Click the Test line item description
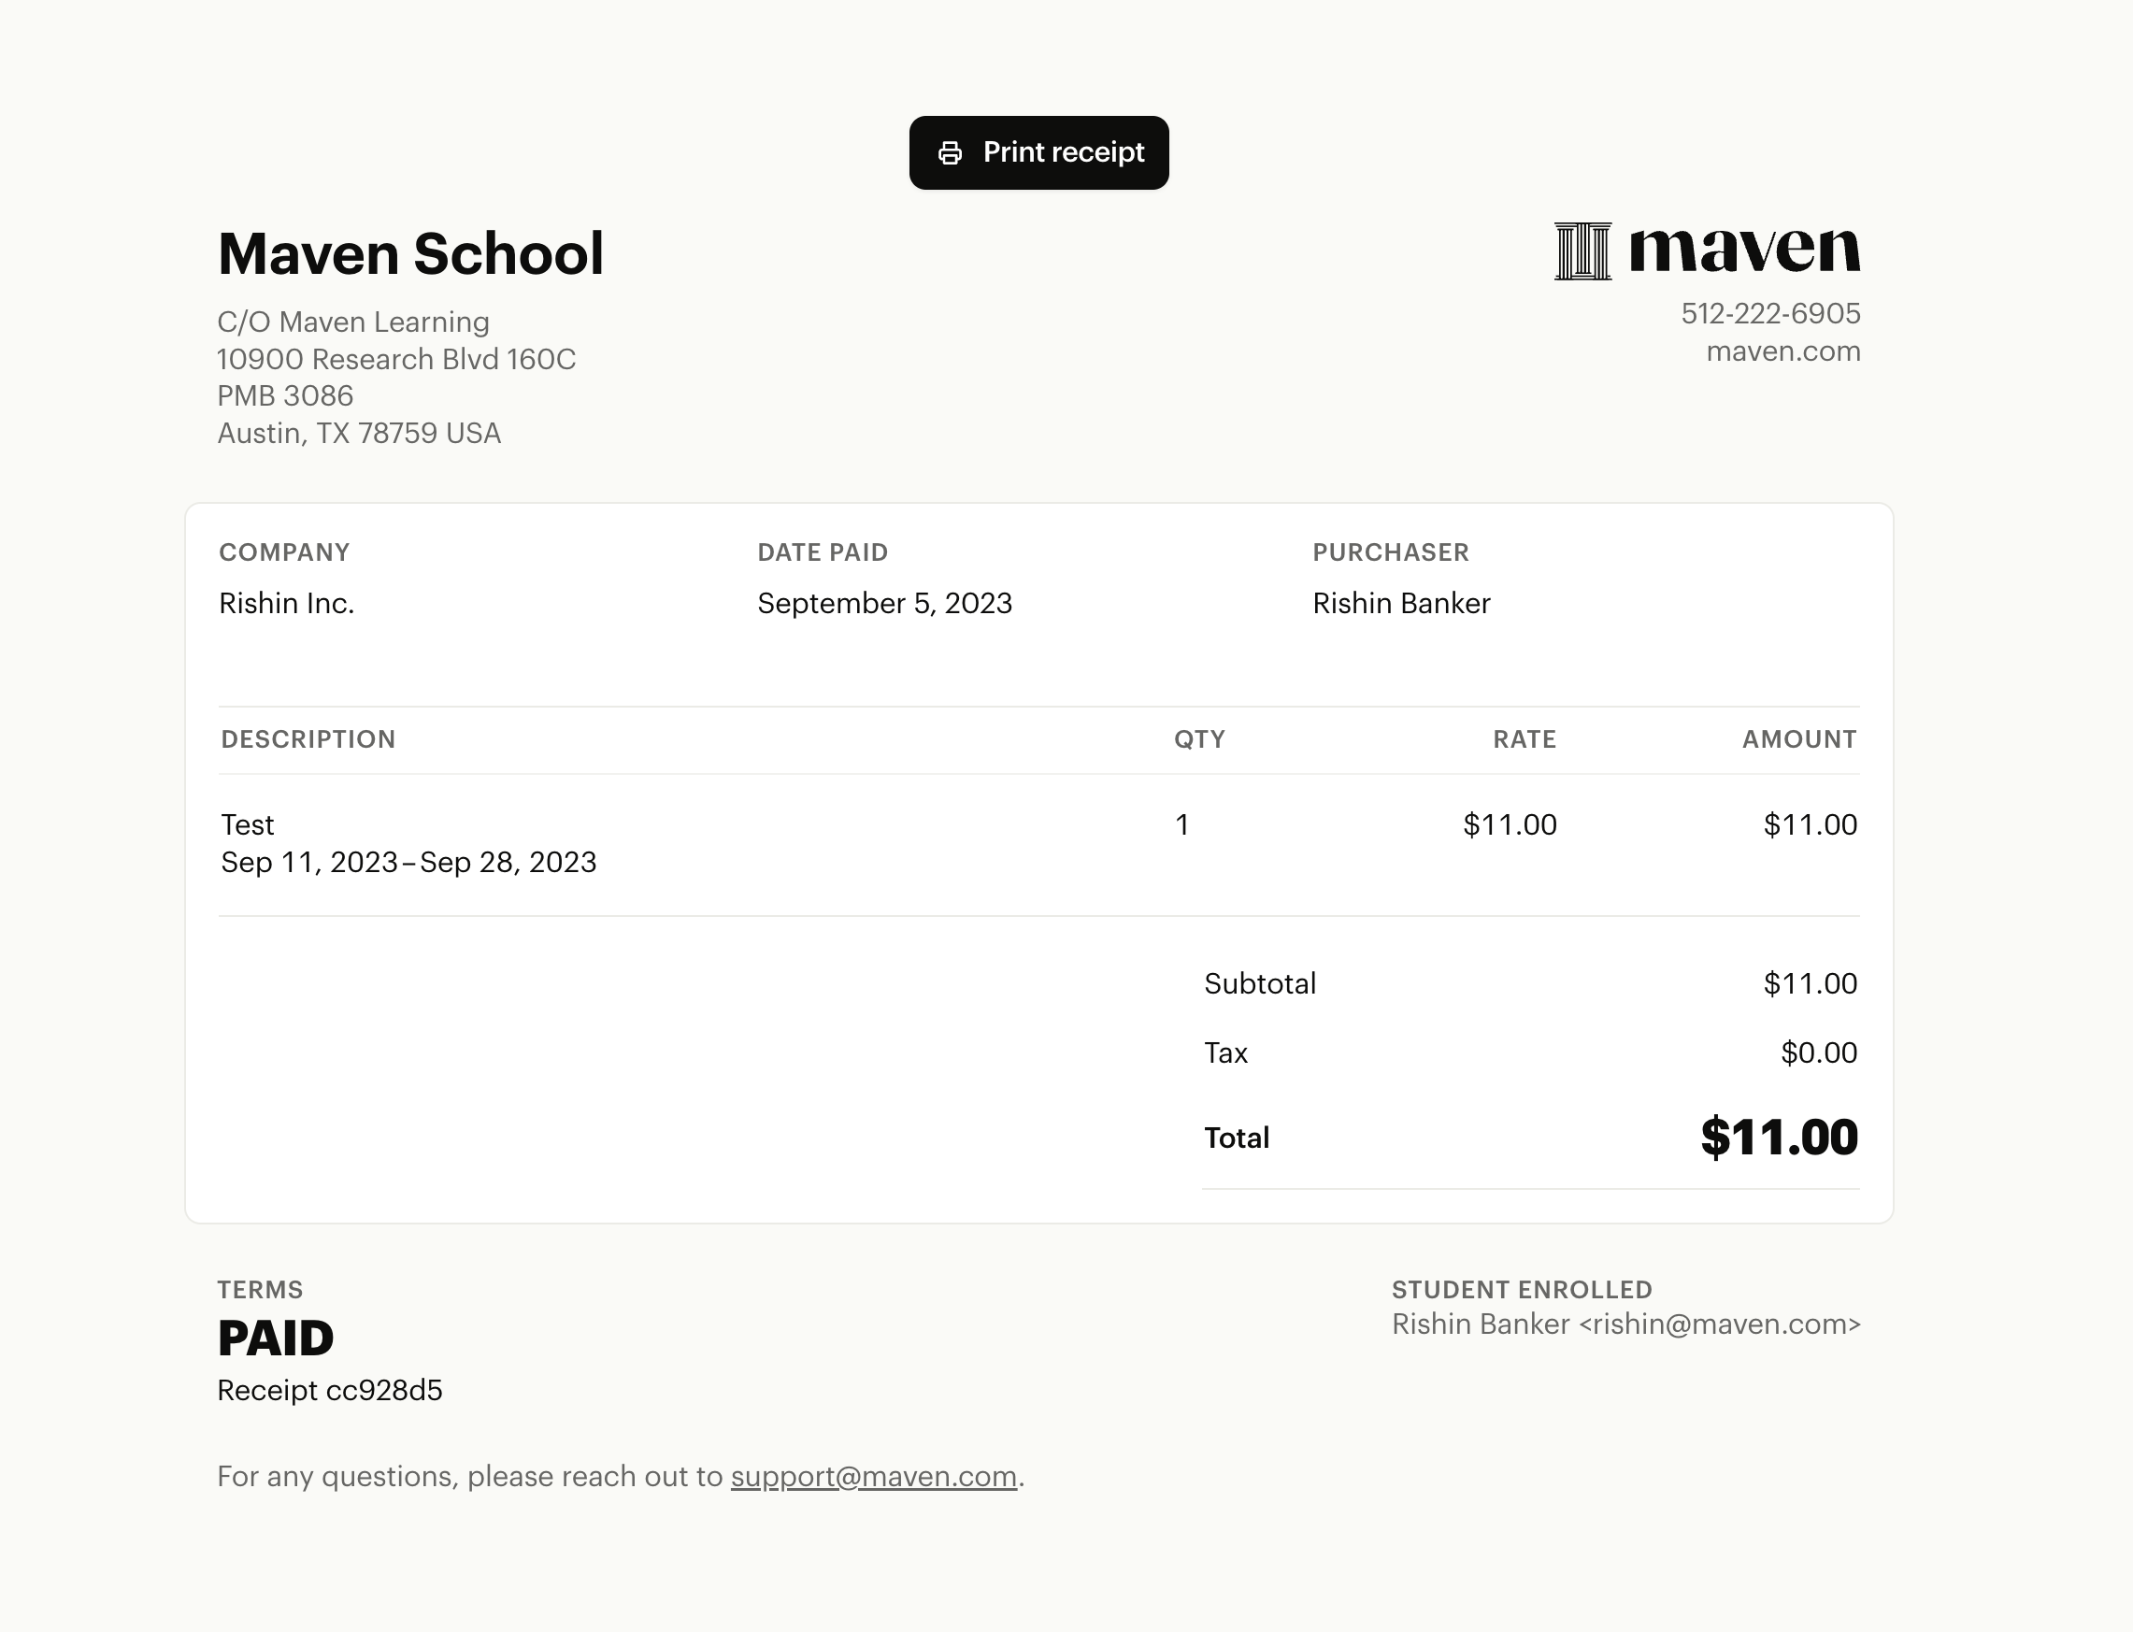The width and height of the screenshot is (2133, 1632). [248, 824]
